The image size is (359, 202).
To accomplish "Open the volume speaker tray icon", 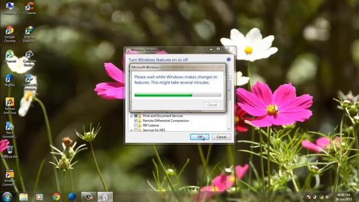I will 328,197.
